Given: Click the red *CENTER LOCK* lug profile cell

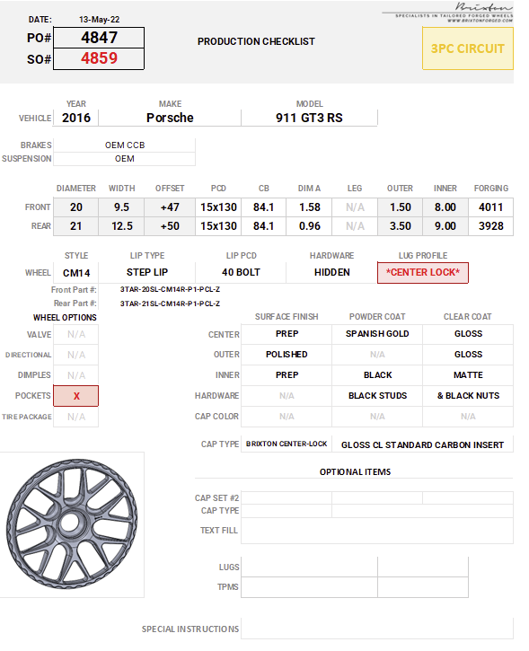Looking at the screenshot, I should coord(423,273).
